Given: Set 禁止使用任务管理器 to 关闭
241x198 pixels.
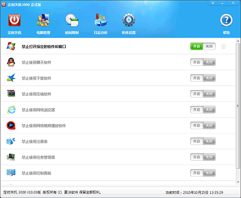Looking at the screenshot, I should [209, 157].
